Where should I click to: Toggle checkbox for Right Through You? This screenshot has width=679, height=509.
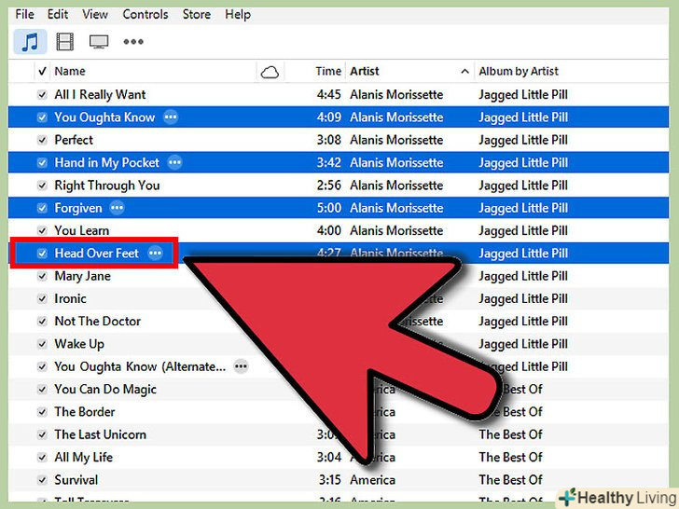tap(42, 186)
